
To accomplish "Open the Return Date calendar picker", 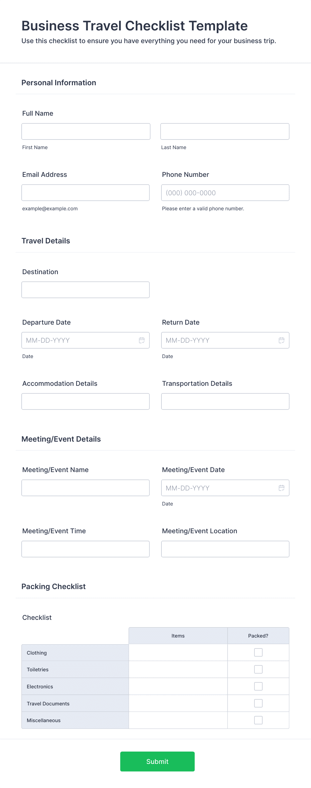I will [281, 340].
